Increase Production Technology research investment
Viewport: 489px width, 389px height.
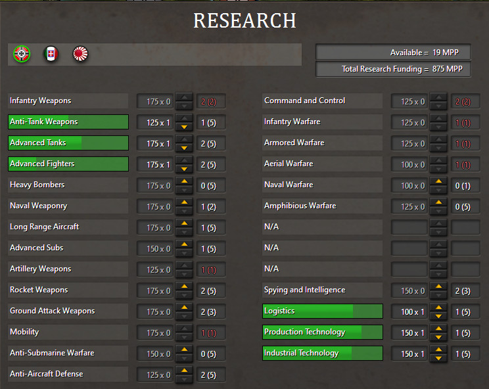pyautogui.click(x=439, y=329)
